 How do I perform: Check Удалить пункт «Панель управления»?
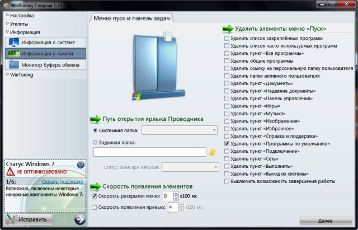click(227, 98)
